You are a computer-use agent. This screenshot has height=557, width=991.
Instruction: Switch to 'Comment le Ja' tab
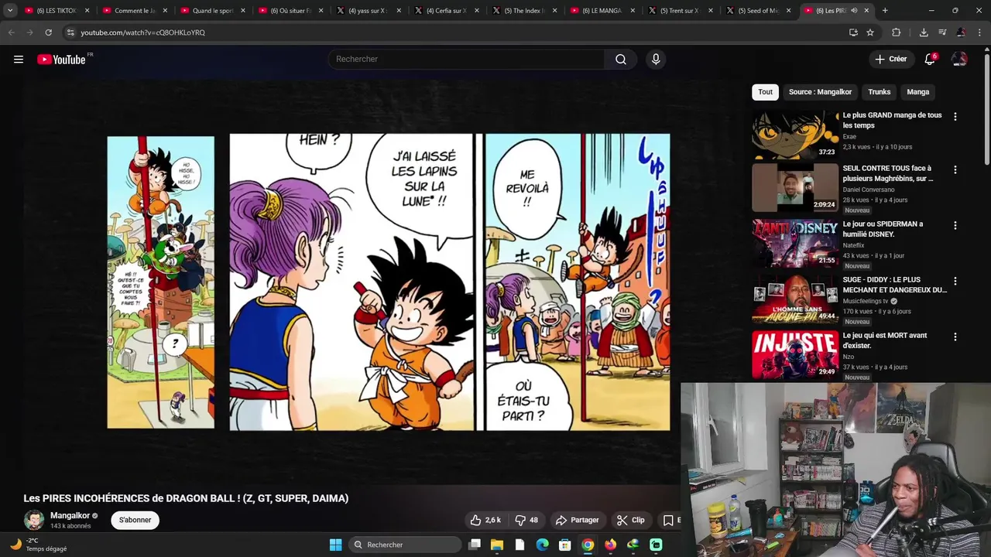pyautogui.click(x=133, y=11)
